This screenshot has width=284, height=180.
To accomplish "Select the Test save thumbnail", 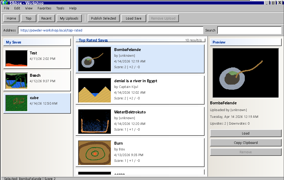I will (x=17, y=58).
